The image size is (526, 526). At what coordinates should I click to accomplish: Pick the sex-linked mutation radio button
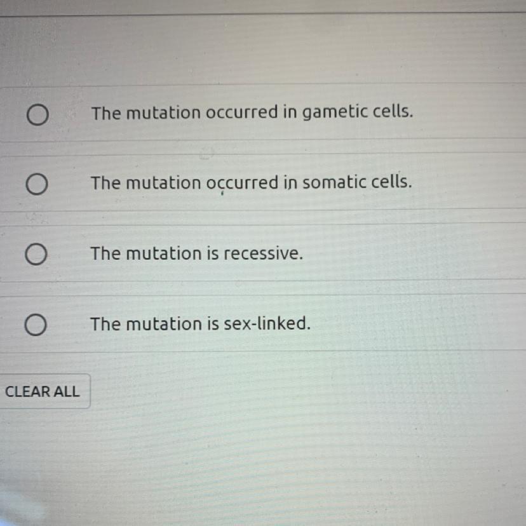point(37,326)
